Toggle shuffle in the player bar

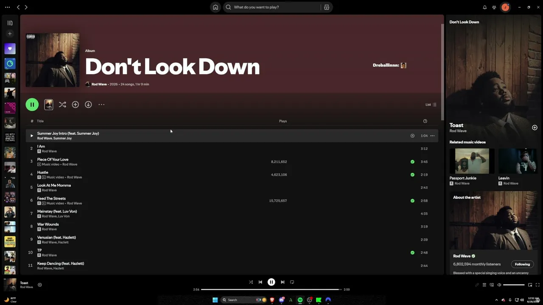(x=251, y=282)
